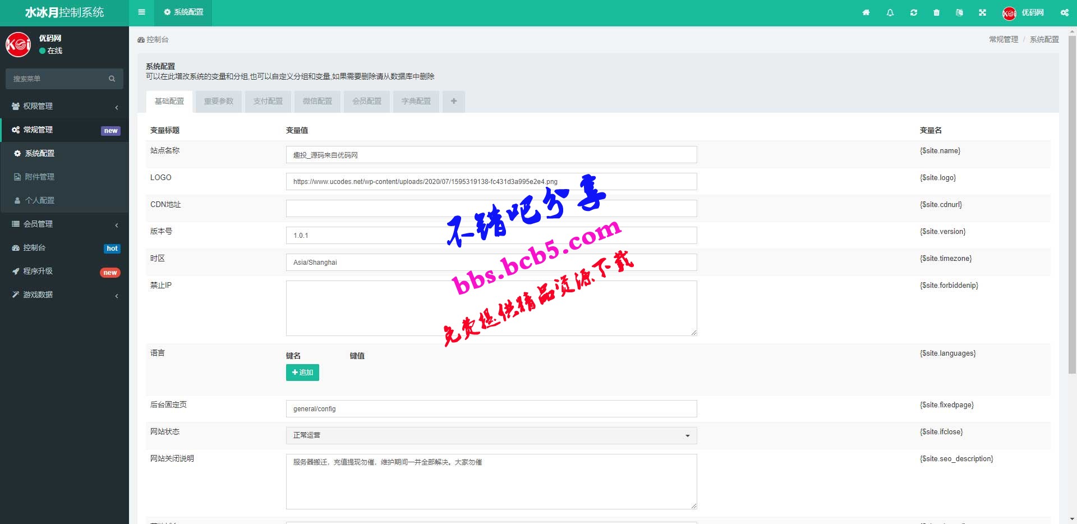
Task: Expand the 权限管理 sidebar menu
Action: (65, 106)
